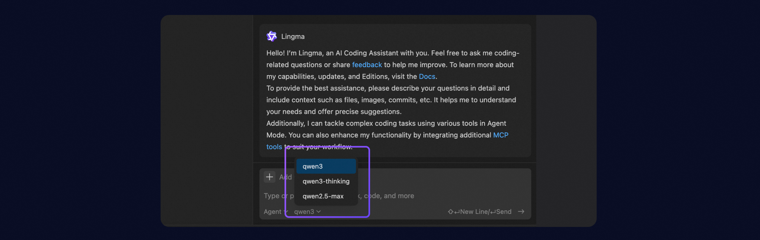Choose the qwen3-thinking model option
The width and height of the screenshot is (760, 240).
click(326, 181)
